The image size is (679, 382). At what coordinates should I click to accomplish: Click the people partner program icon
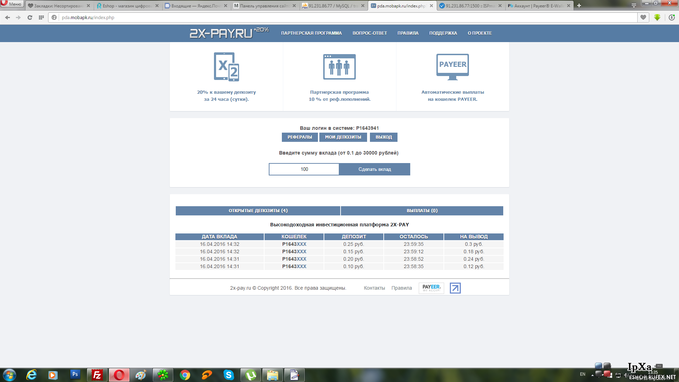point(339,67)
